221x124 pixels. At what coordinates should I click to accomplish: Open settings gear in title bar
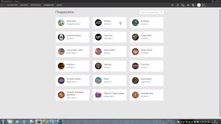click(213, 1)
